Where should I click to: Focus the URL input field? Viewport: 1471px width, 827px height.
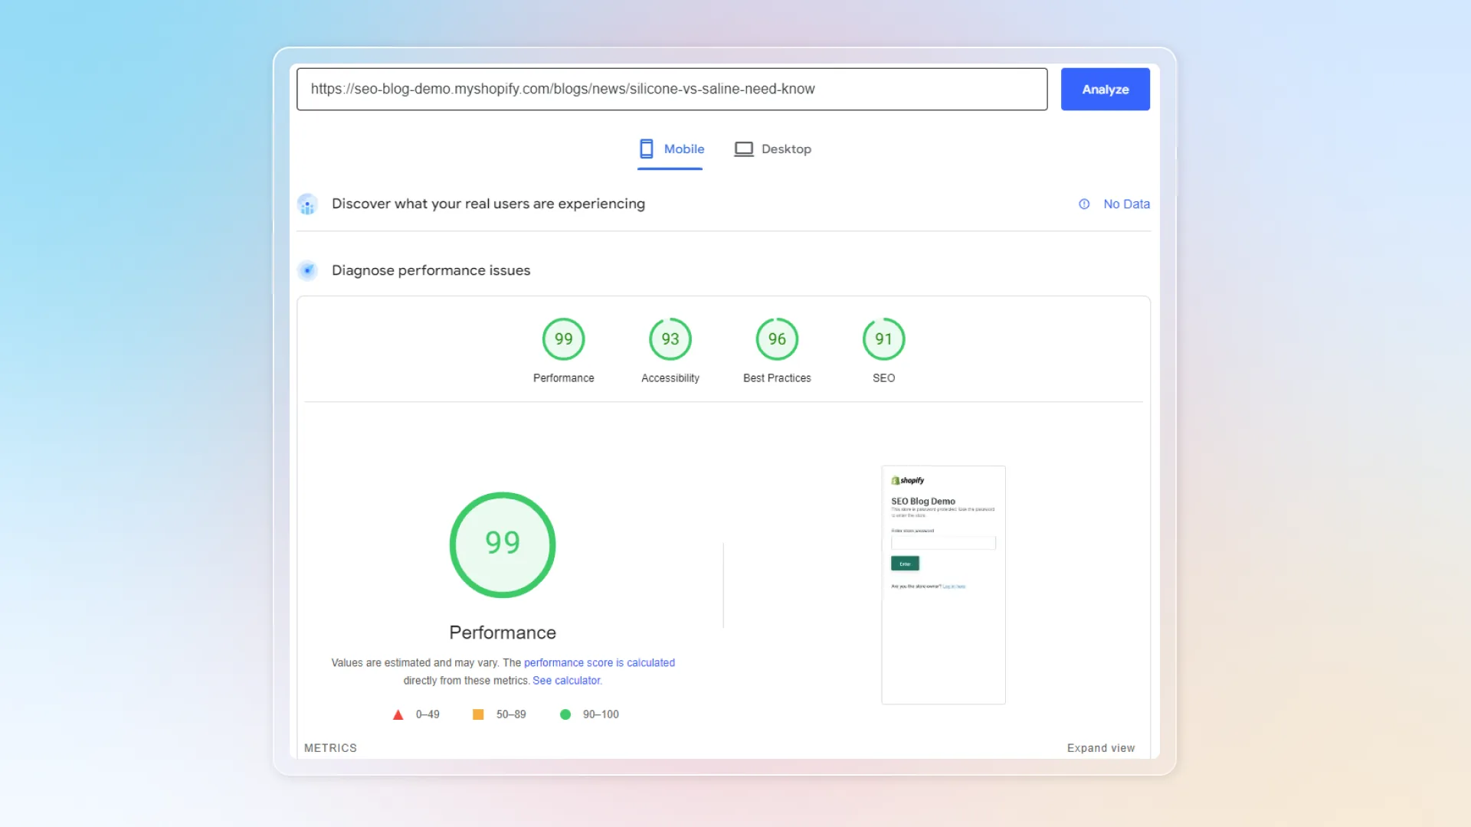(x=672, y=89)
